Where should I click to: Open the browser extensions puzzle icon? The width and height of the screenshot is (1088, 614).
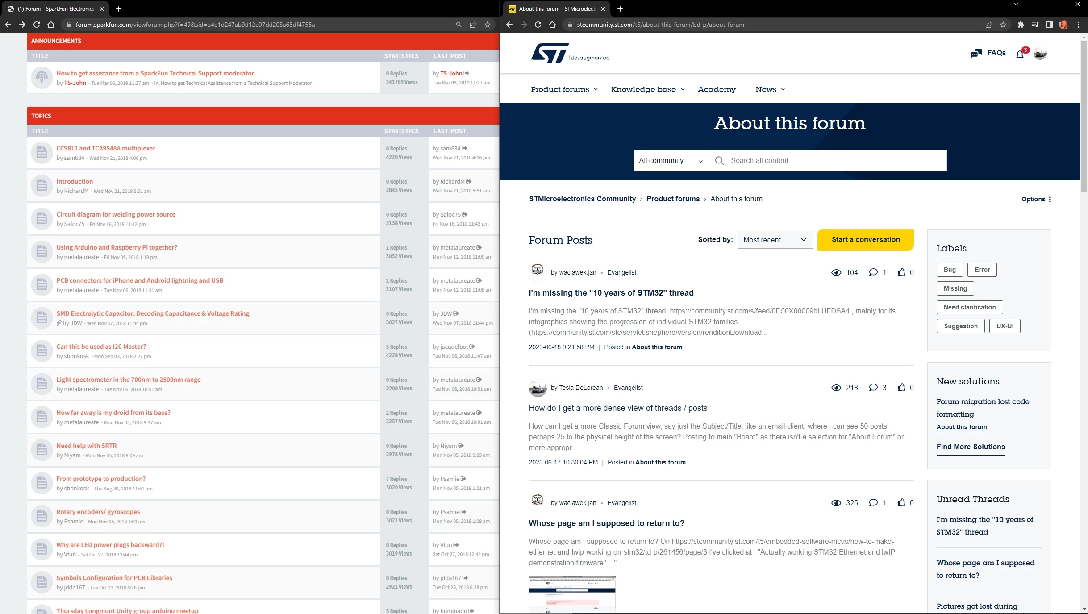[x=1021, y=25]
